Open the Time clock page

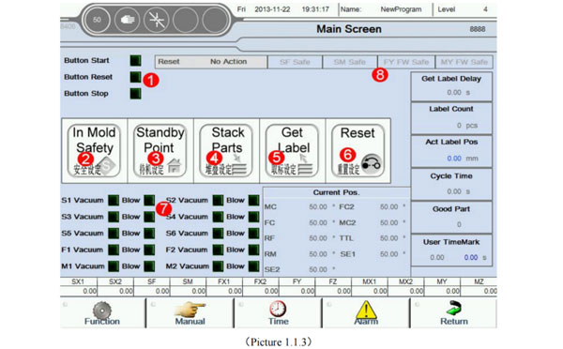279,313
